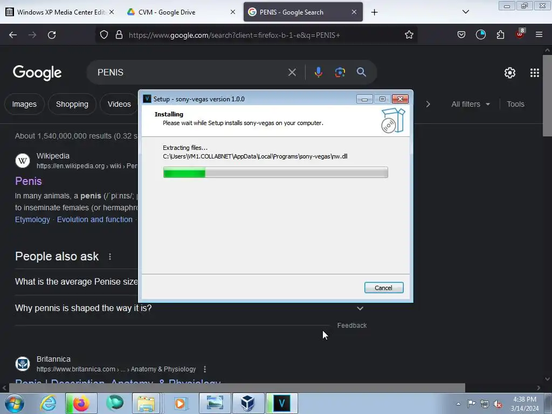Open Britannica result options menu
This screenshot has height=414, width=552.
tap(204, 369)
